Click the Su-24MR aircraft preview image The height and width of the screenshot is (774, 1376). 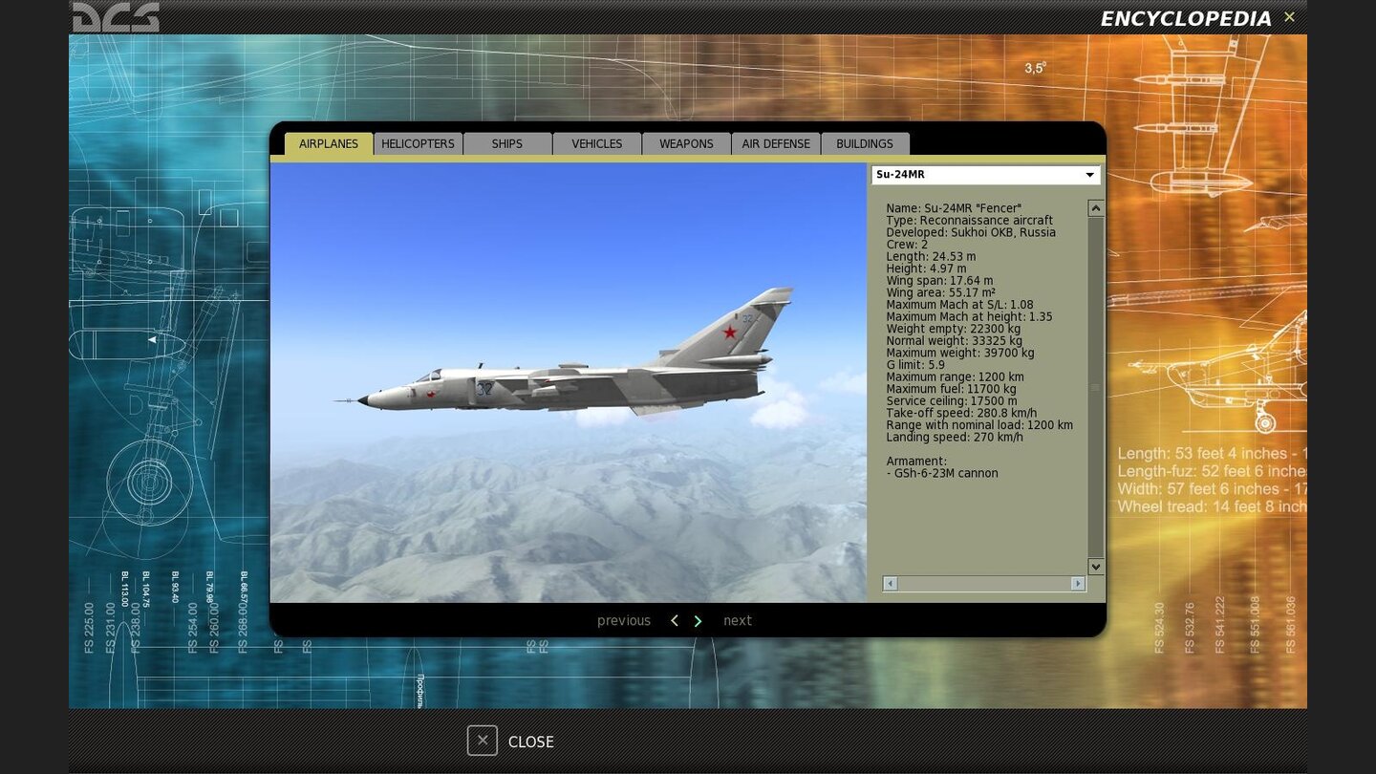(568, 382)
